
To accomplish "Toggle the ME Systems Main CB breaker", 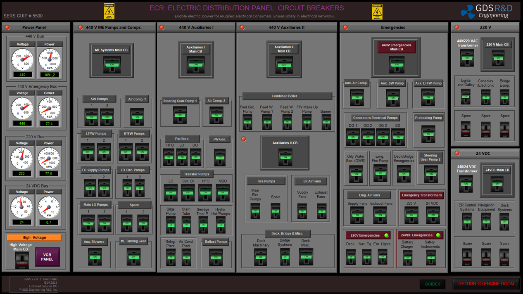I will 112,65.
